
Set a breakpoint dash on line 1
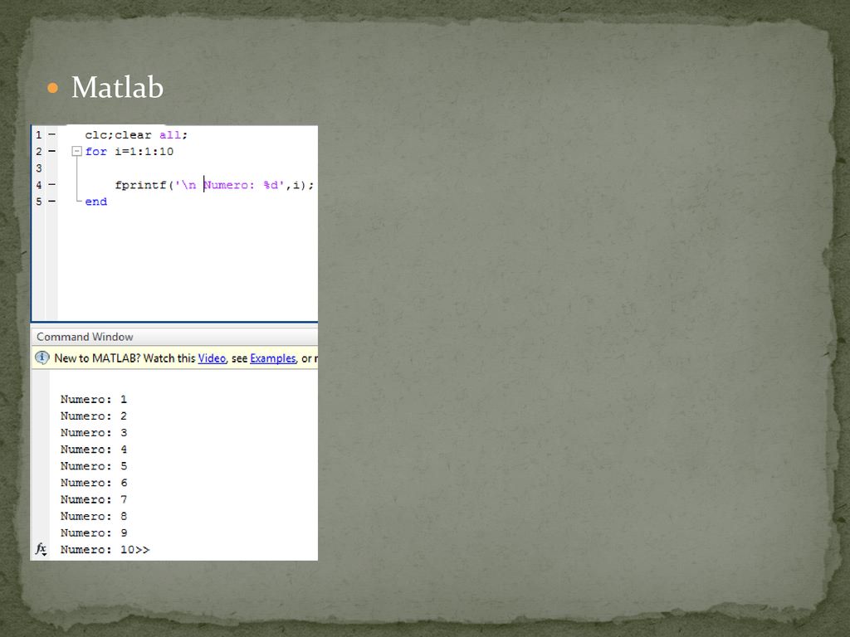[52, 134]
